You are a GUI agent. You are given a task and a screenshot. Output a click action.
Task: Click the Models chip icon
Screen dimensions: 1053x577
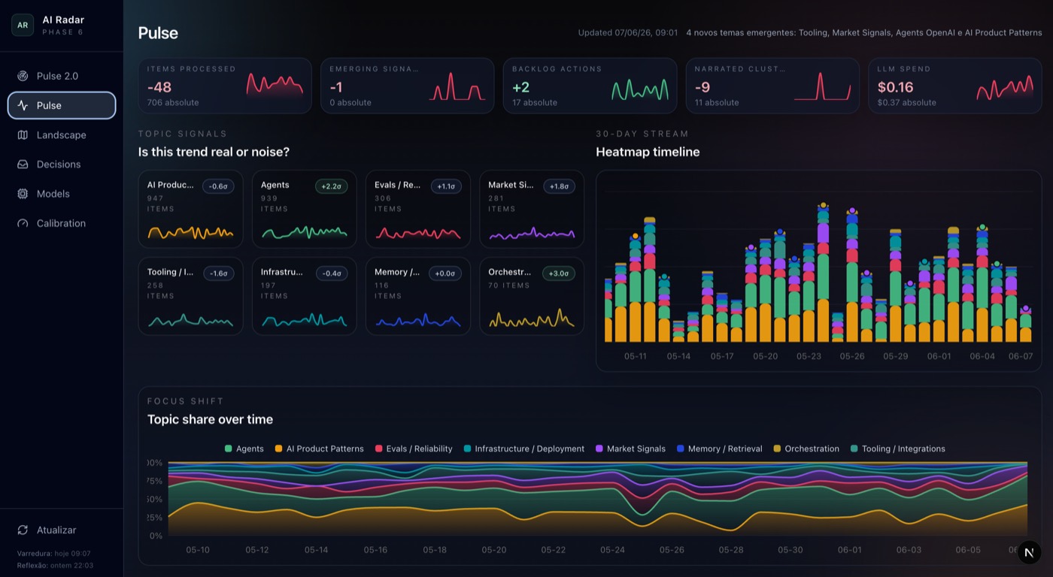pyautogui.click(x=23, y=194)
